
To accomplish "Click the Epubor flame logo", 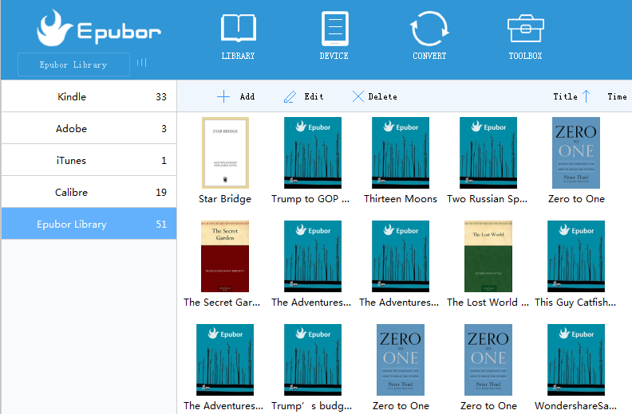I will (55, 29).
